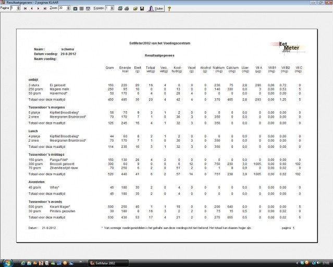Click the '485' ontbijt energy total
The image size is (333, 267).
click(x=124, y=100)
